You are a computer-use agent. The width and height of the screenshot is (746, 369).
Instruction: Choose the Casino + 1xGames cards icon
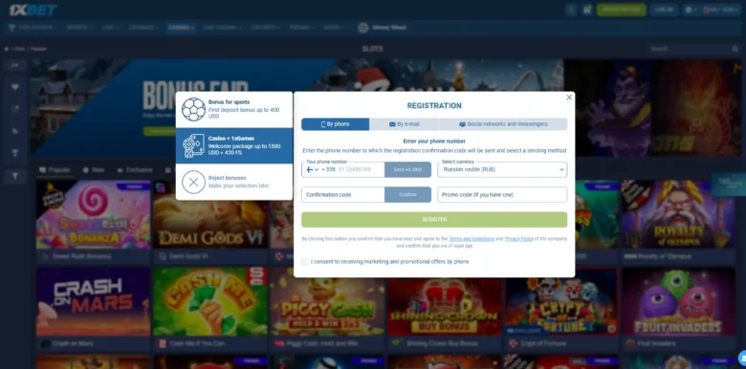point(193,145)
